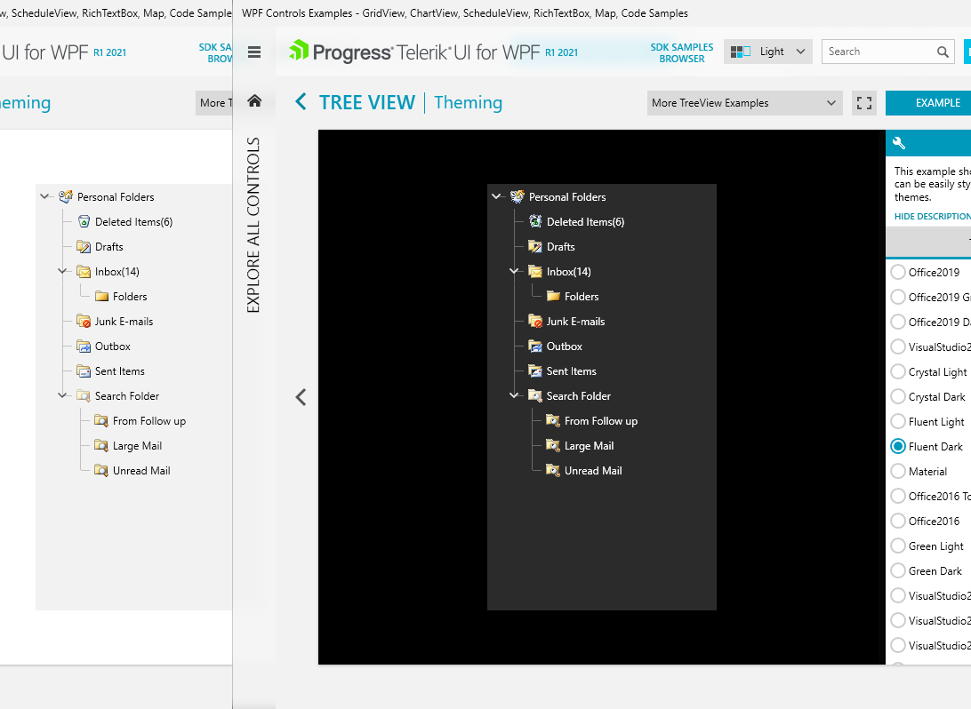Open EXPLORE ALL CONTROLS side panel
Image resolution: width=971 pixels, height=709 pixels.
tap(254, 225)
